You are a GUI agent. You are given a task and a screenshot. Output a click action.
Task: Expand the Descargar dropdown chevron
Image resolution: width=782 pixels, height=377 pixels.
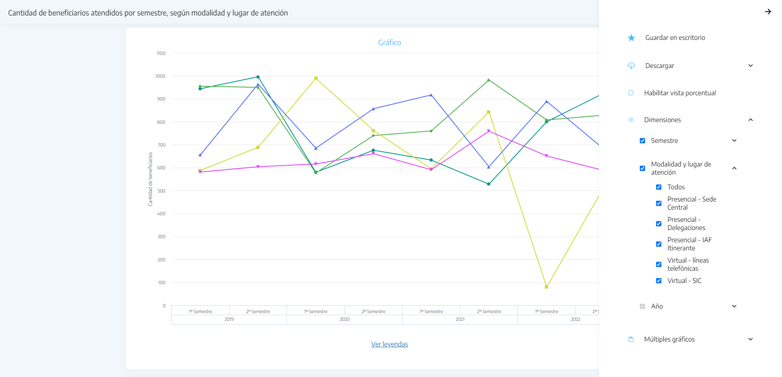click(751, 66)
